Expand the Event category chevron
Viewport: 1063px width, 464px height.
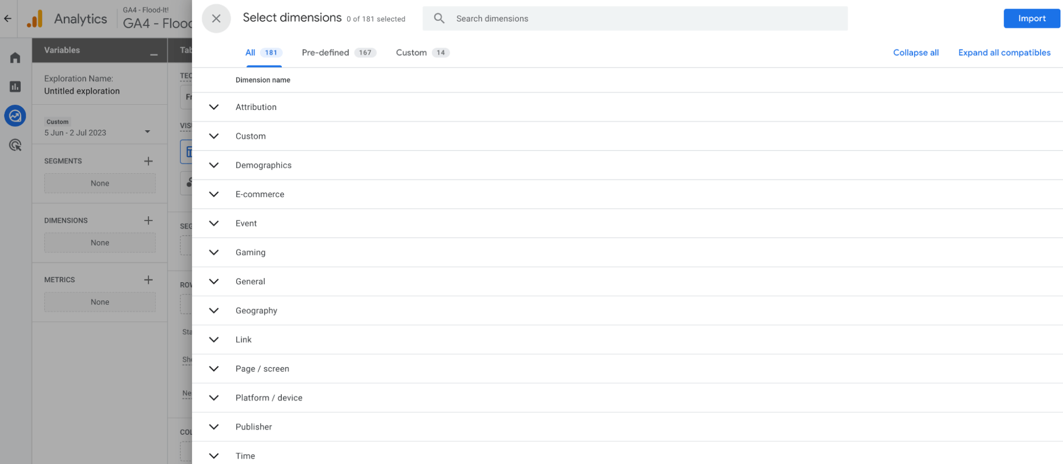click(x=214, y=223)
